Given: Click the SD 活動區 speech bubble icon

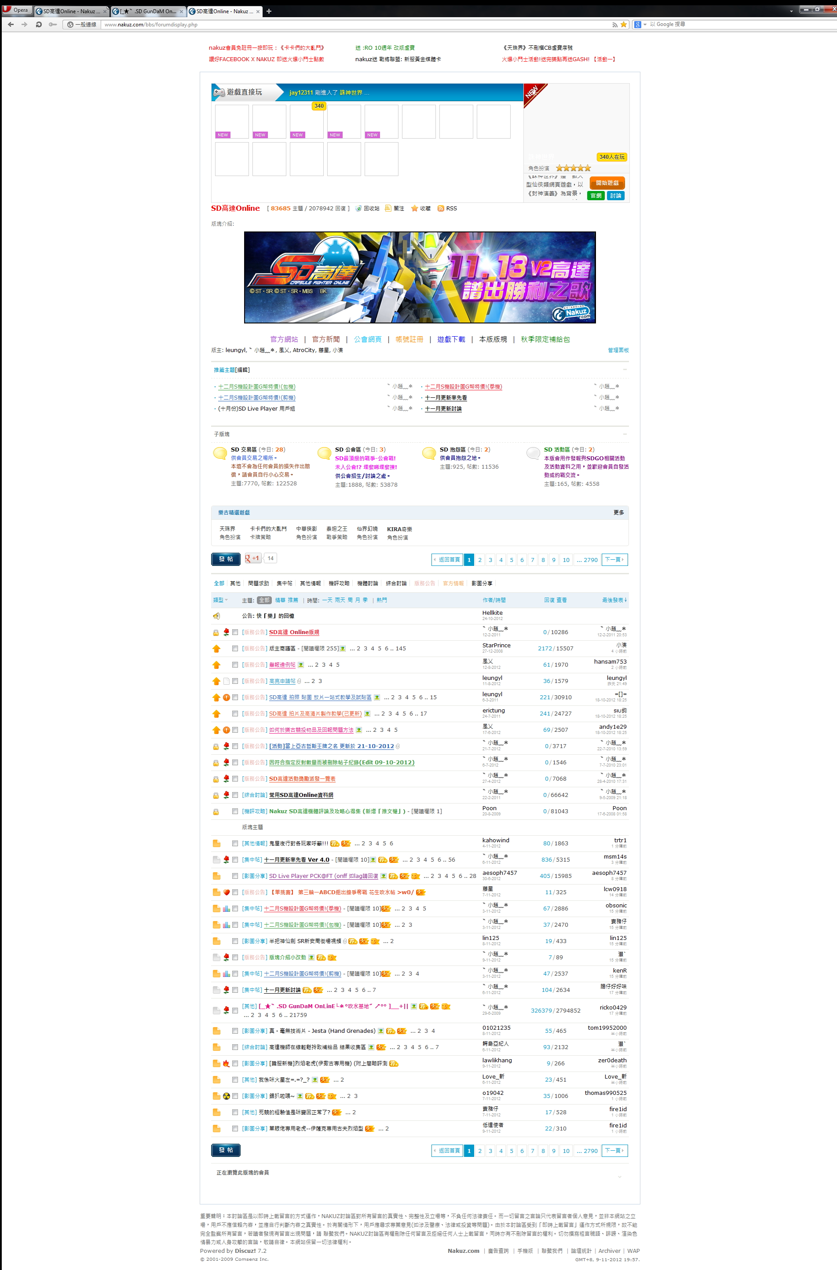Looking at the screenshot, I should pyautogui.click(x=533, y=453).
